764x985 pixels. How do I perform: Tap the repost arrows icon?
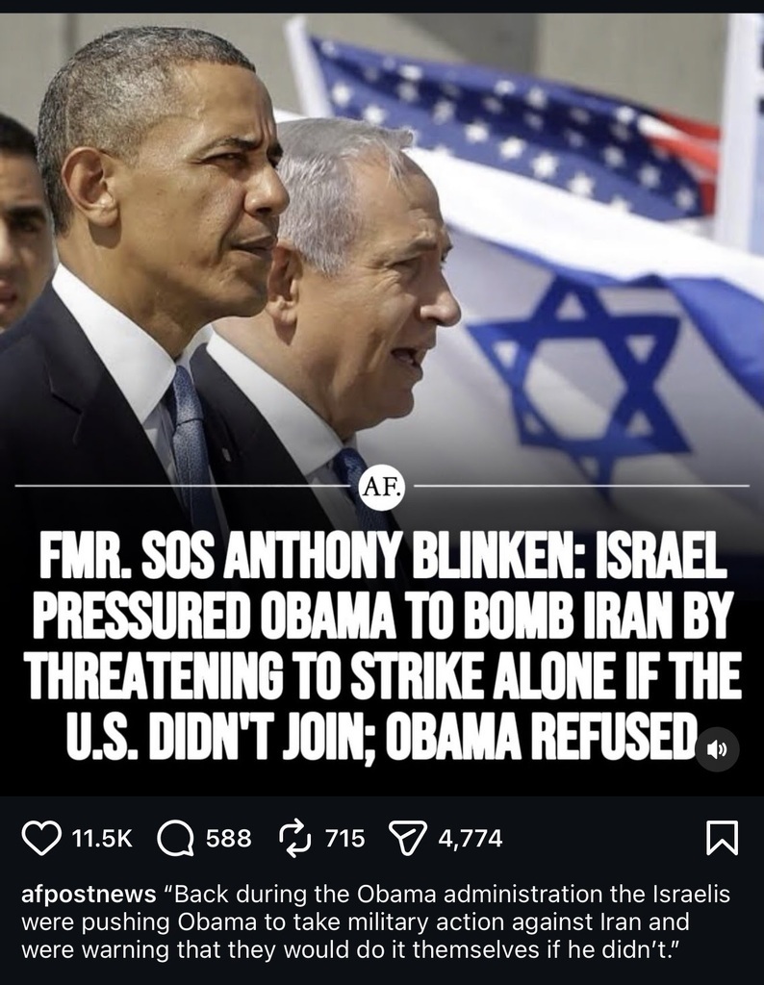(x=294, y=838)
